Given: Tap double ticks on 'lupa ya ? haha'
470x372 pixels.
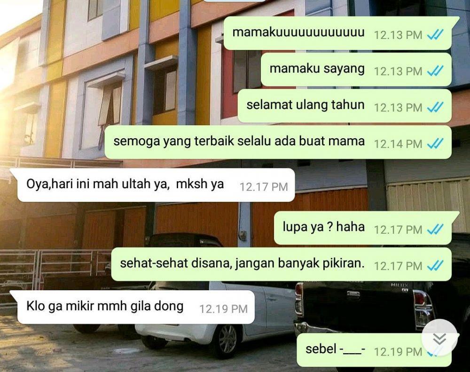Looking at the screenshot, I should (435, 230).
